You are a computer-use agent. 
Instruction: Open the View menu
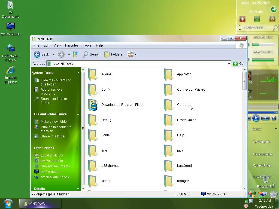pyautogui.click(x=57, y=45)
